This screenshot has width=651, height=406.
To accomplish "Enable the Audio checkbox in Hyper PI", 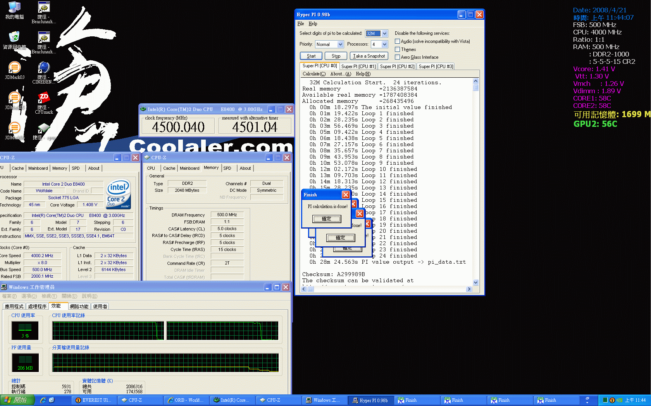I will tap(397, 41).
